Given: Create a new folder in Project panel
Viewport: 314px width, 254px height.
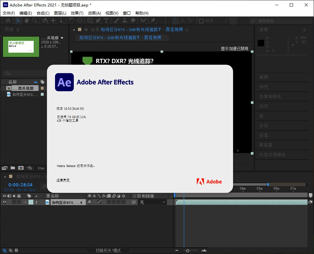Looking at the screenshot, I should click(13, 168).
